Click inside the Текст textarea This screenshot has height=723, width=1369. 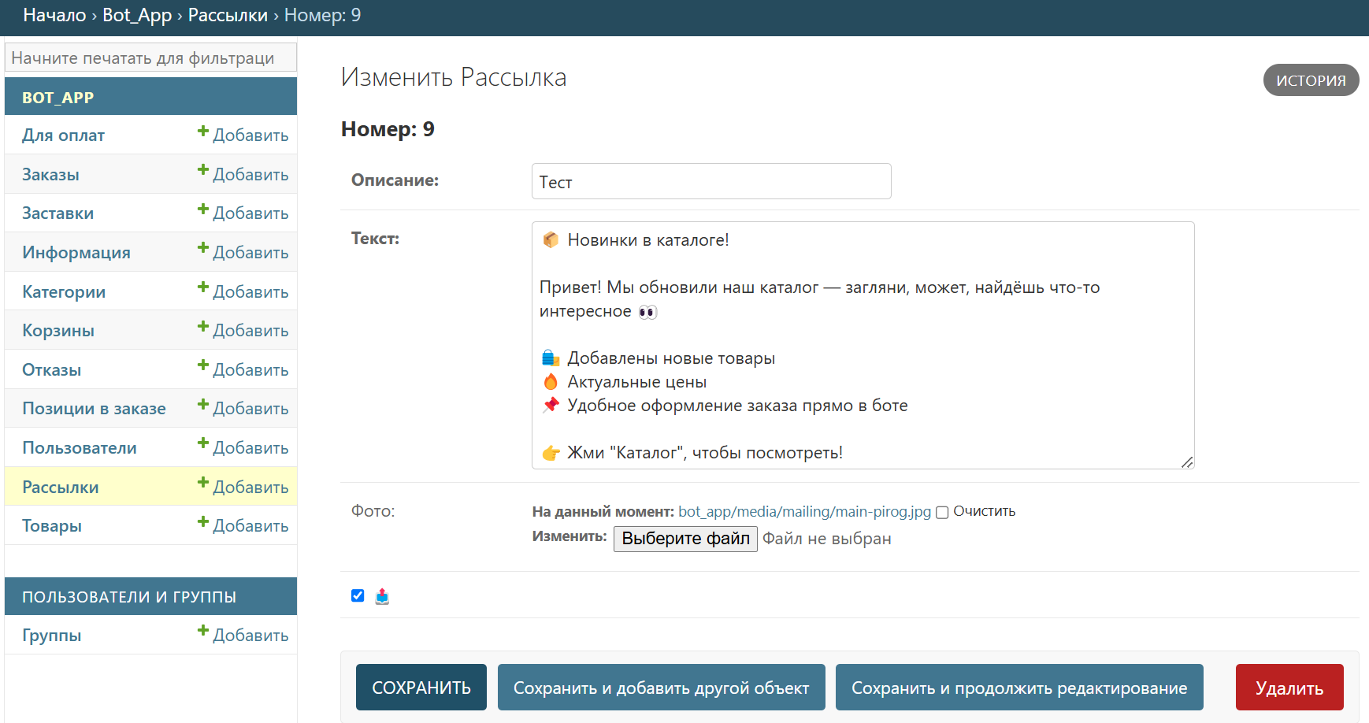coord(863,345)
